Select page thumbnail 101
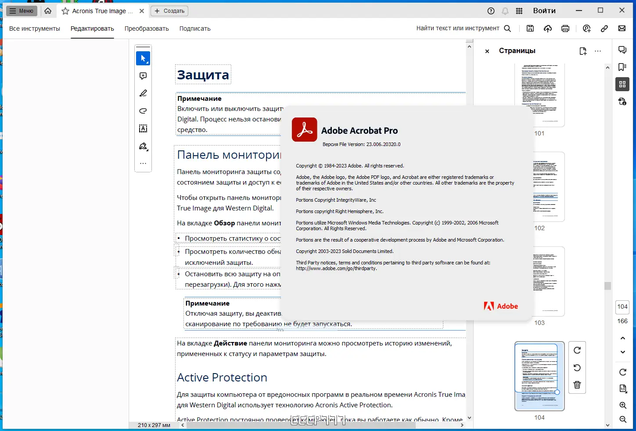This screenshot has width=636, height=431. pos(539,95)
